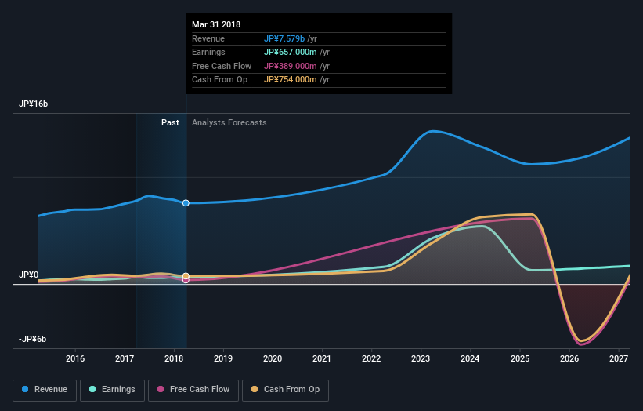Click the blue Revenue data point marker

click(x=186, y=203)
